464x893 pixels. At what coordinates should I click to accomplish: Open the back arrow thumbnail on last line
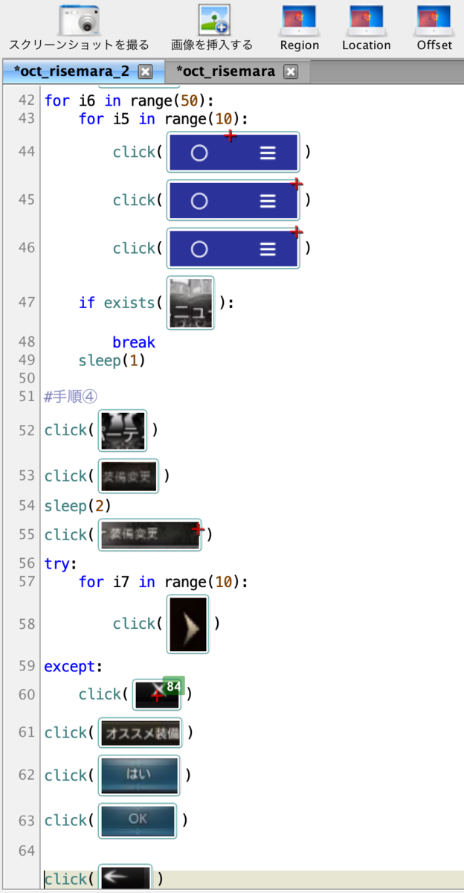[x=126, y=877]
